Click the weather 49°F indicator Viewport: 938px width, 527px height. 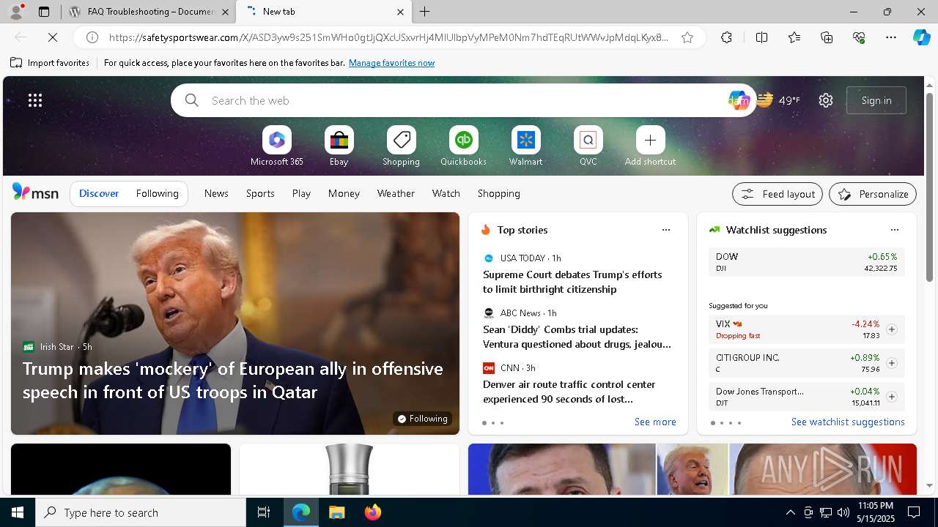(779, 100)
